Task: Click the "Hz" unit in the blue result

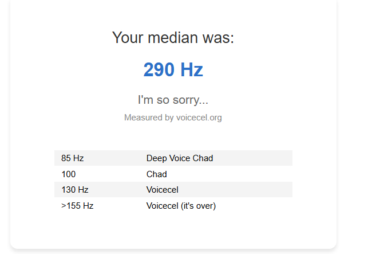Action: tap(192, 70)
